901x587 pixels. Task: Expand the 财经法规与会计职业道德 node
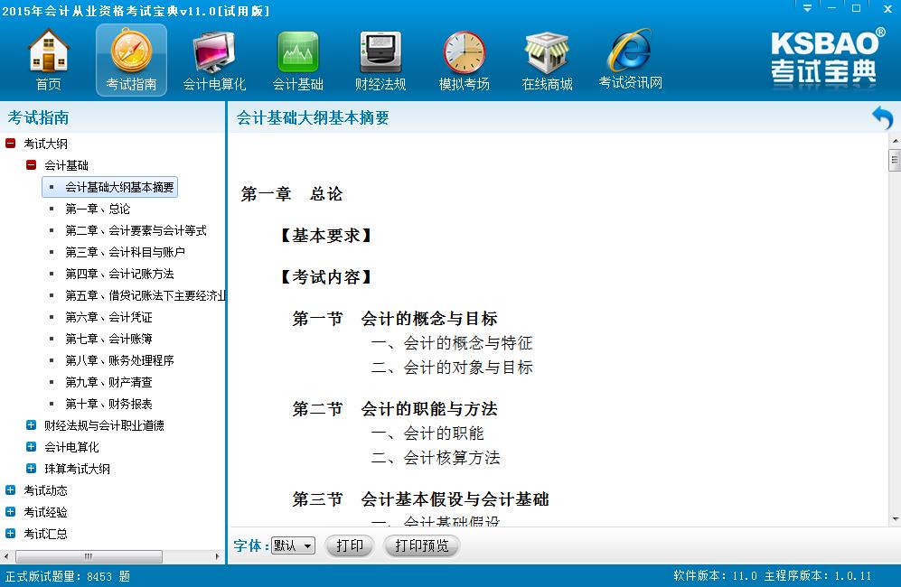click(32, 425)
